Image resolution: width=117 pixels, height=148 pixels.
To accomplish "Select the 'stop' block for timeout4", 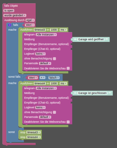I will click(23, 137).
